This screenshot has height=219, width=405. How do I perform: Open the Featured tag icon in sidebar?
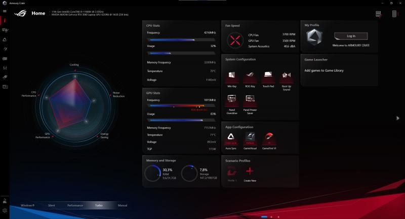(x=5, y=77)
